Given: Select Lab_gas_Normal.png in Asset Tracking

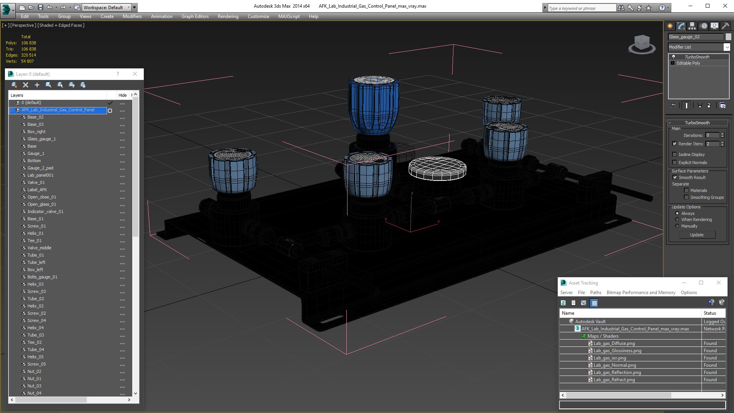Looking at the screenshot, I should [614, 365].
